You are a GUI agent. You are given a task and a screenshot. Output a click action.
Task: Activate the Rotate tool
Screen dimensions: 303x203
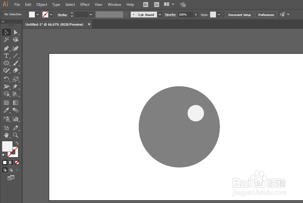tap(6, 79)
